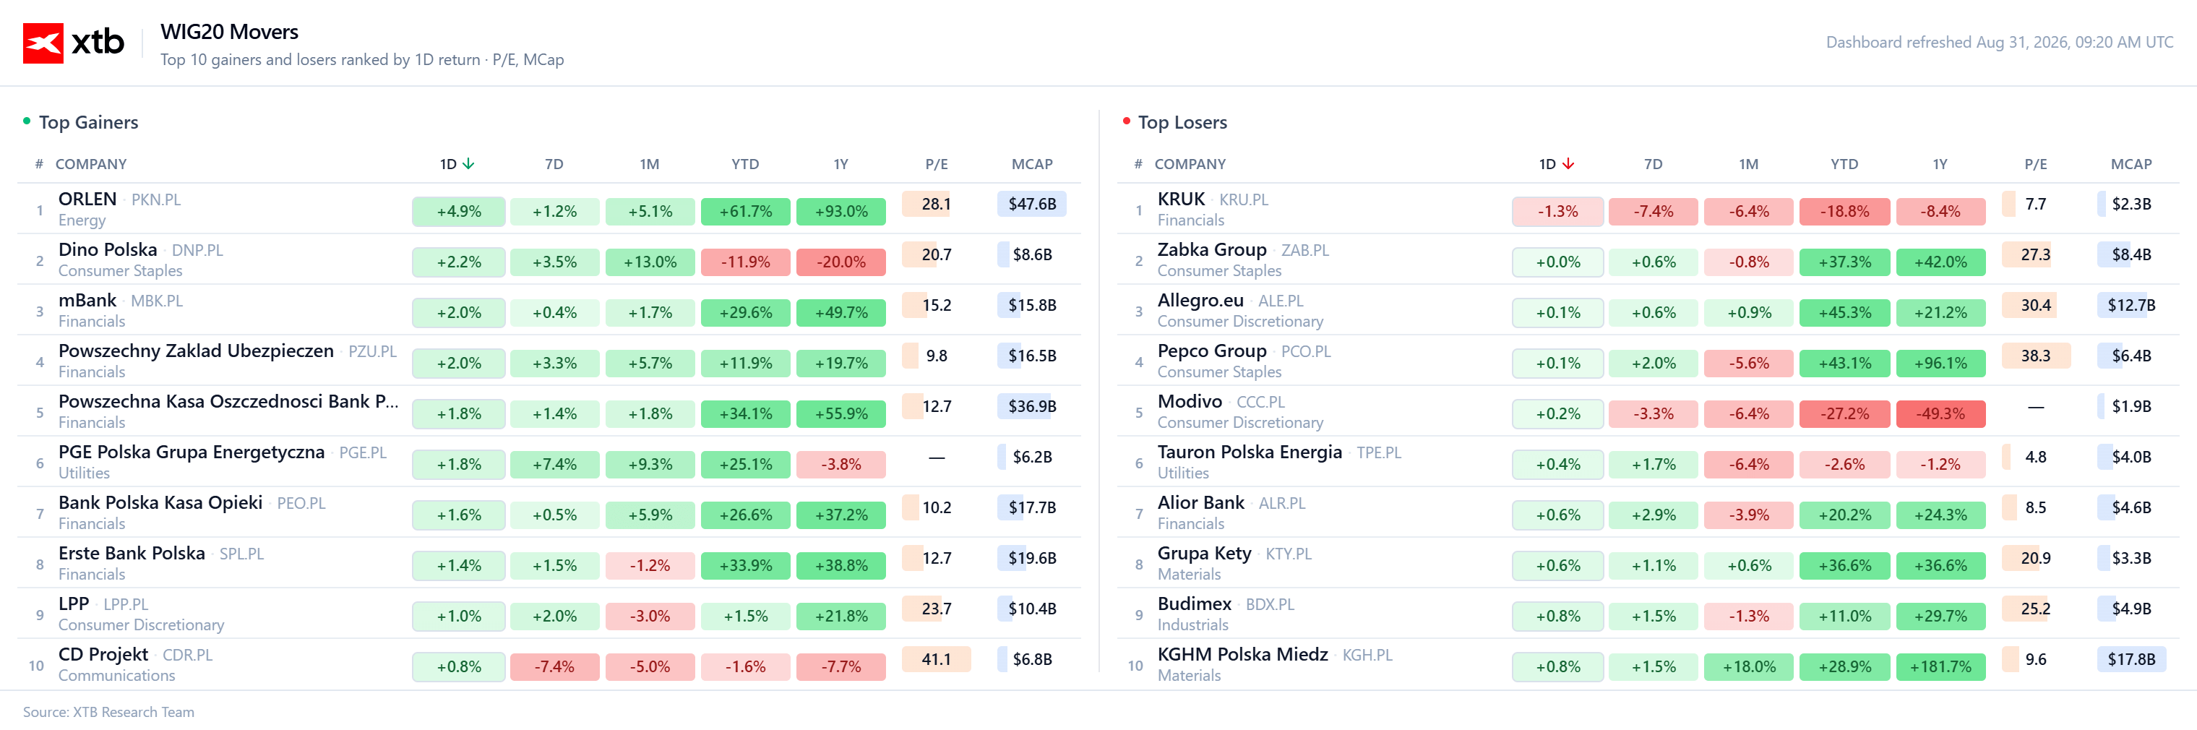Click ORLEN $47.6B market cap bar

1031,204
